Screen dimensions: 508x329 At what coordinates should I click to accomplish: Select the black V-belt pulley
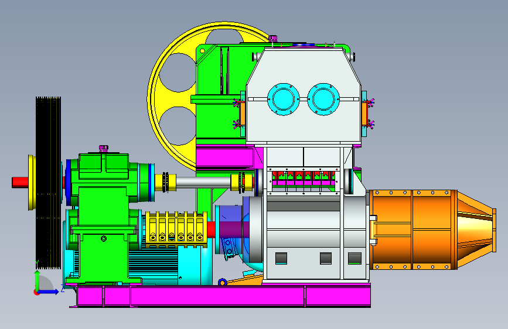click(48, 183)
